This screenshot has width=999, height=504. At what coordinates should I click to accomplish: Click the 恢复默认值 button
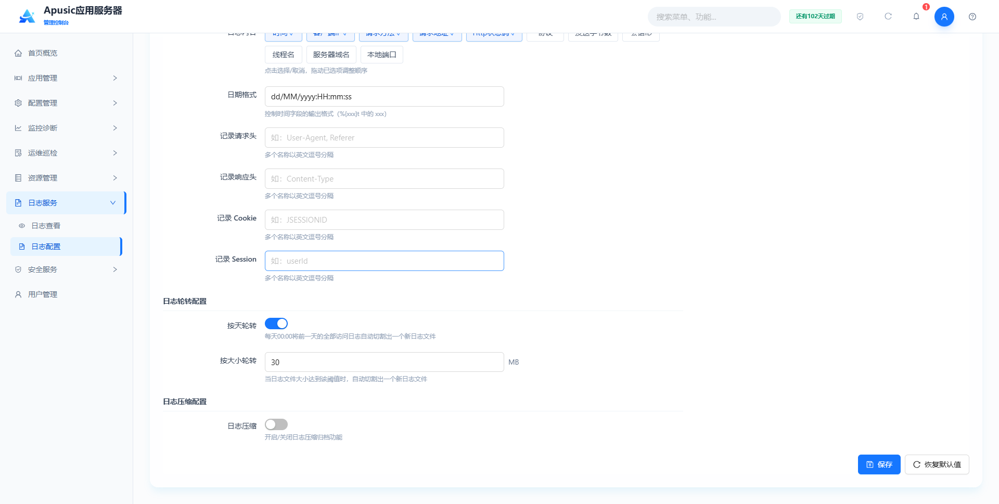(937, 464)
